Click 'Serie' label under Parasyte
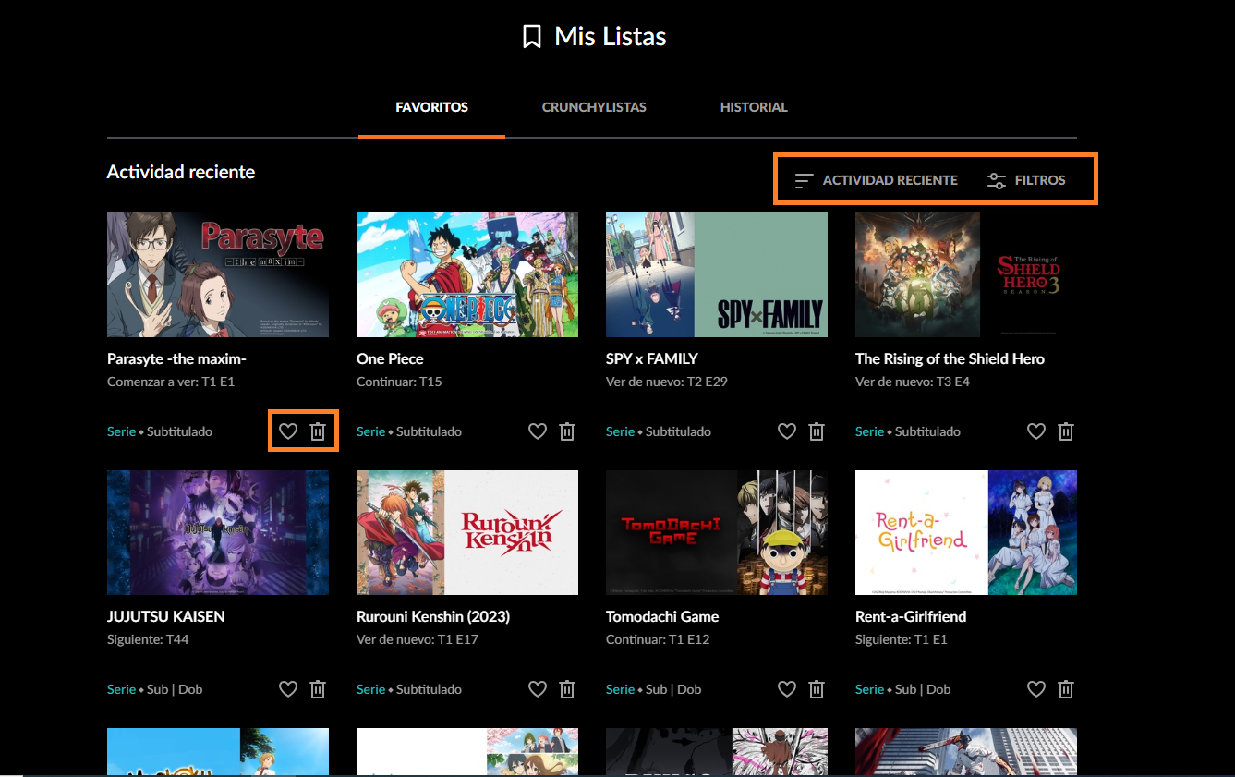This screenshot has height=777, width=1235. point(121,431)
